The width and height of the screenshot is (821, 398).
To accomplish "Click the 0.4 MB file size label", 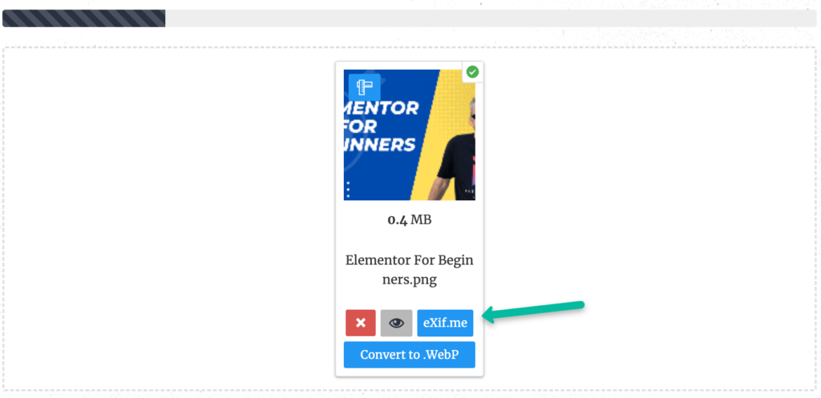I will [410, 219].
